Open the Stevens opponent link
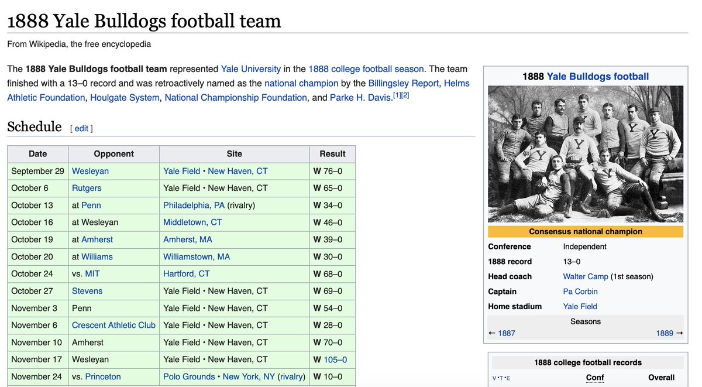702x387 pixels. tap(87, 291)
